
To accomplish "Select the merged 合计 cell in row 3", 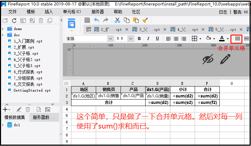I will point(109,103).
